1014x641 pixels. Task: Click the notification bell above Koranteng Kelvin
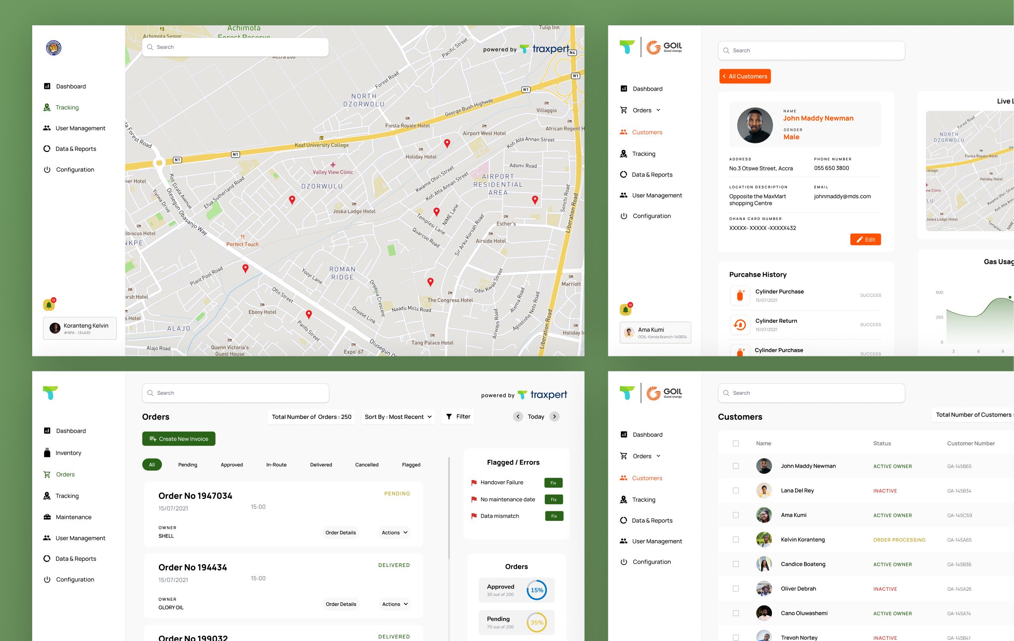click(49, 305)
